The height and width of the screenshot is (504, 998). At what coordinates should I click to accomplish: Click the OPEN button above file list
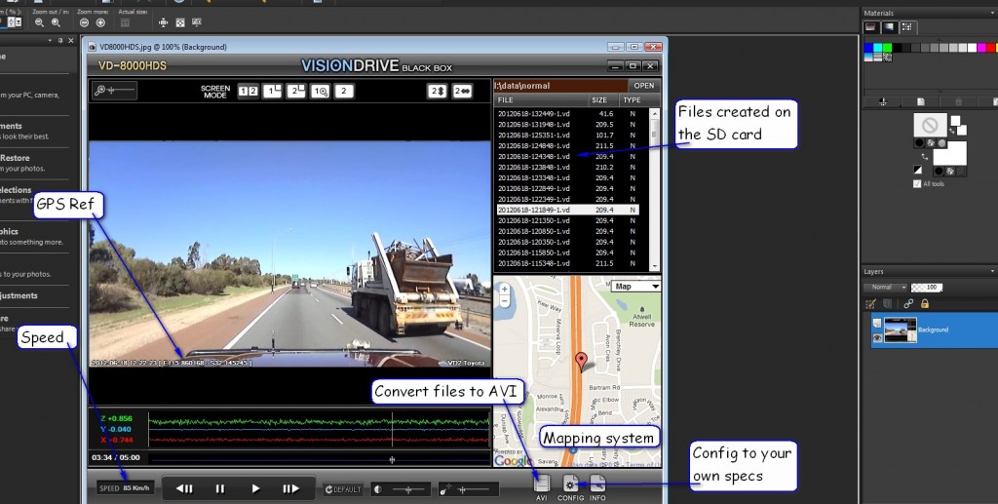[643, 86]
